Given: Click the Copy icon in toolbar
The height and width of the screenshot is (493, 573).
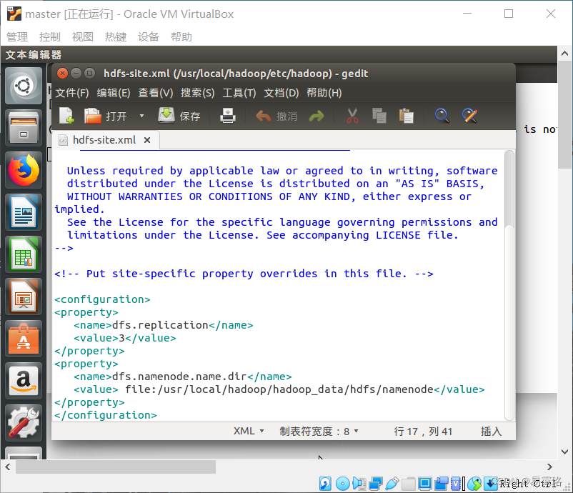Looking at the screenshot, I should click(x=379, y=116).
